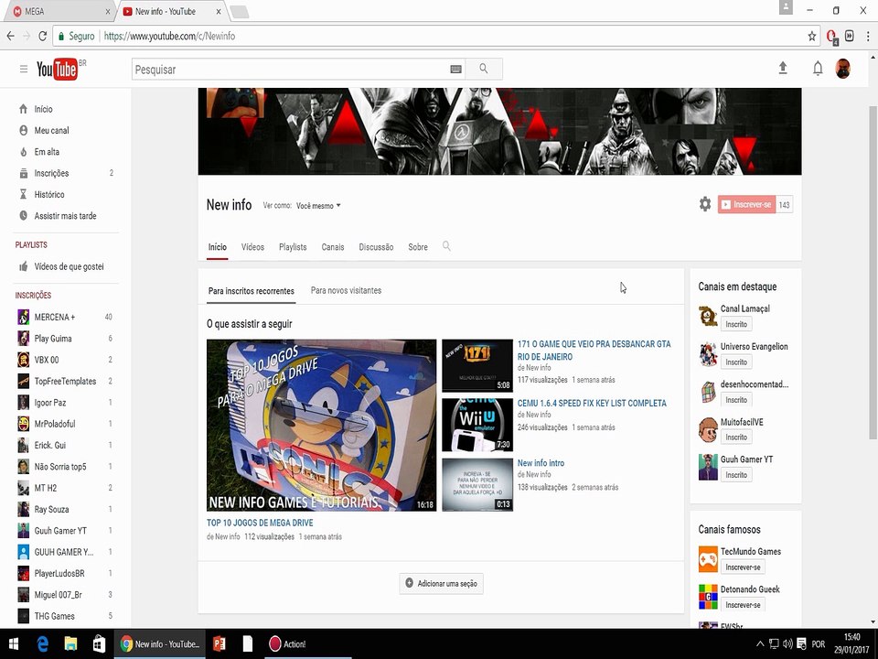Switch to the Discussão channel tab
878x659 pixels.
[x=376, y=247]
